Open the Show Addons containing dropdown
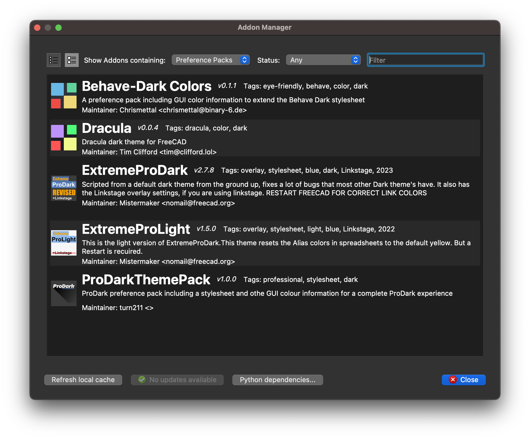Screen dimensions: 530x439 [211, 60]
